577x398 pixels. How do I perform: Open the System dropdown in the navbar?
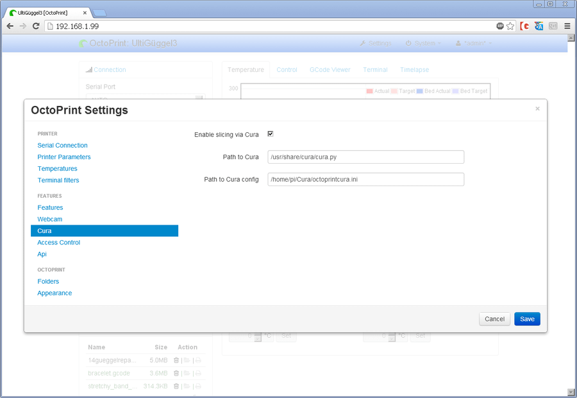tap(423, 43)
